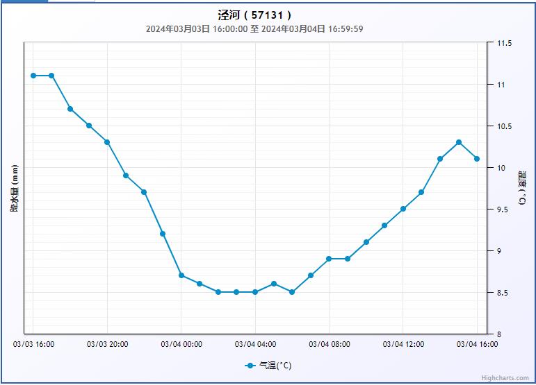The image size is (536, 385).
Task: Click the data point at 03/04 04:00
Action: (255, 292)
